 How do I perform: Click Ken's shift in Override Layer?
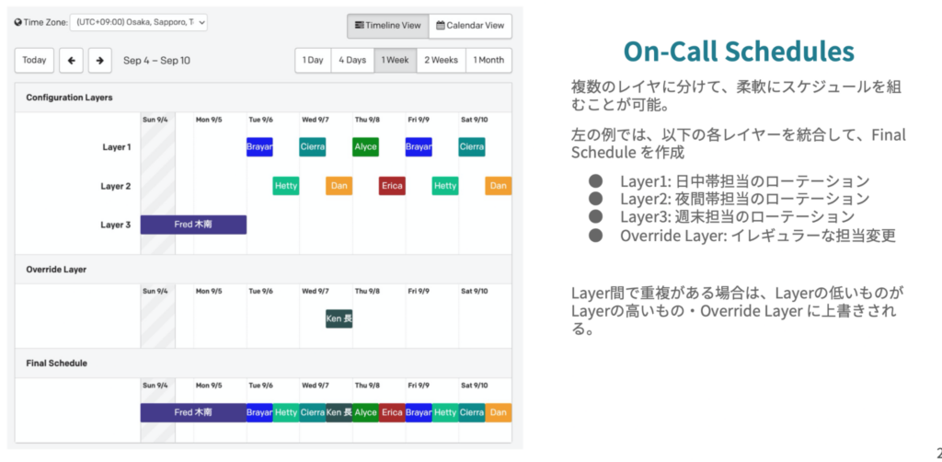[x=339, y=319]
